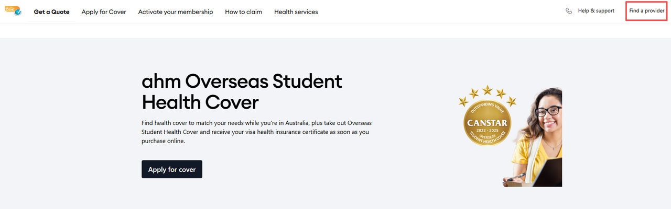Go to Activate your membership
The image size is (671, 209).
tap(176, 11)
